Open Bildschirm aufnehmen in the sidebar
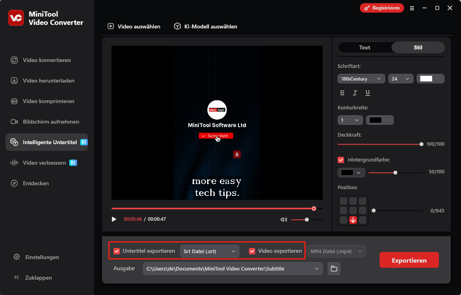Image resolution: width=461 pixels, height=295 pixels. [x=46, y=122]
